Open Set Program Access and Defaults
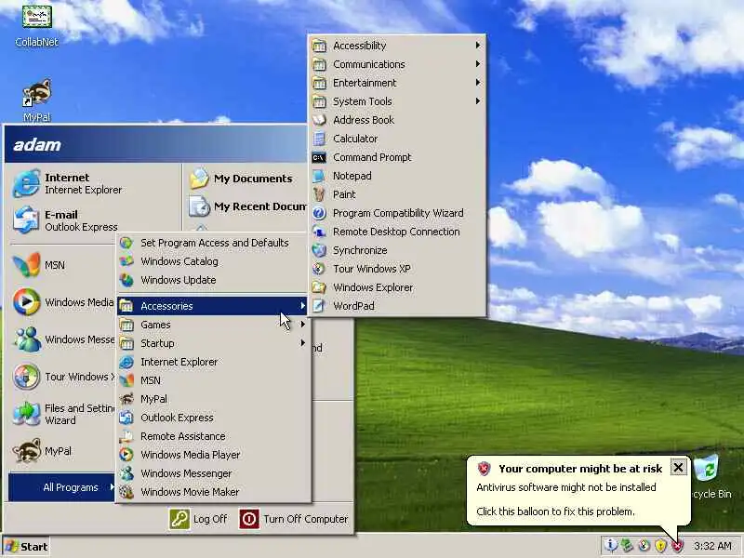The image size is (744, 558). pyautogui.click(x=213, y=243)
